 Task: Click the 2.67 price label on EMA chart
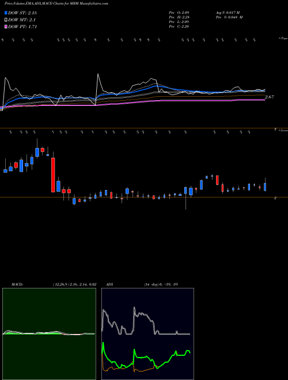[x=270, y=97]
